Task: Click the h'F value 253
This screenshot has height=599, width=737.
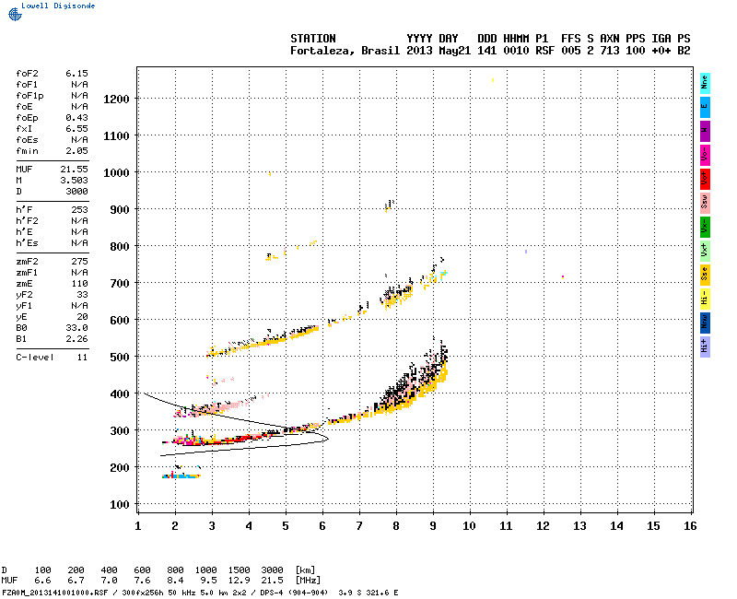Action: point(79,210)
